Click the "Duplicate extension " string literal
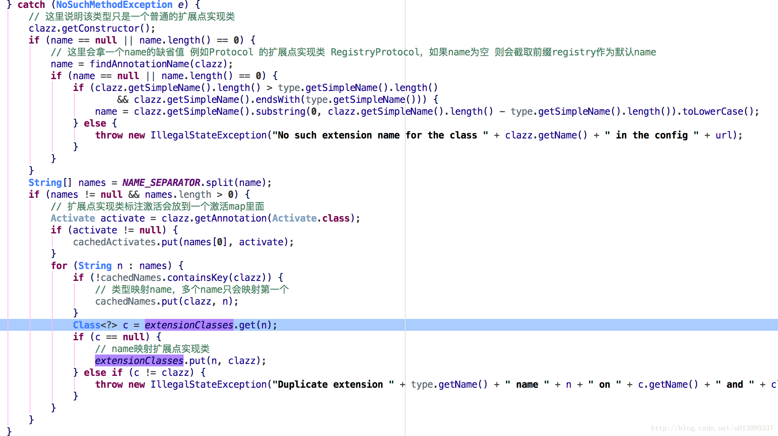The width and height of the screenshot is (778, 436). pyautogui.click(x=333, y=385)
